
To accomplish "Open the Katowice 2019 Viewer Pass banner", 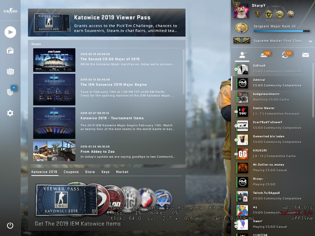I will (107, 23).
